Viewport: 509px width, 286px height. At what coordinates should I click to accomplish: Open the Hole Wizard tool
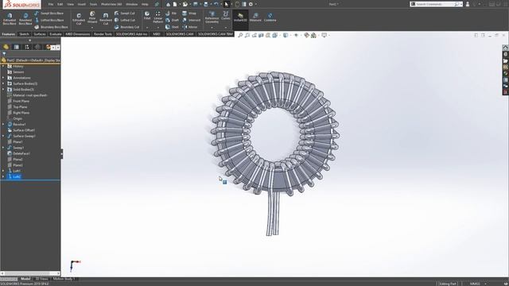[92, 17]
